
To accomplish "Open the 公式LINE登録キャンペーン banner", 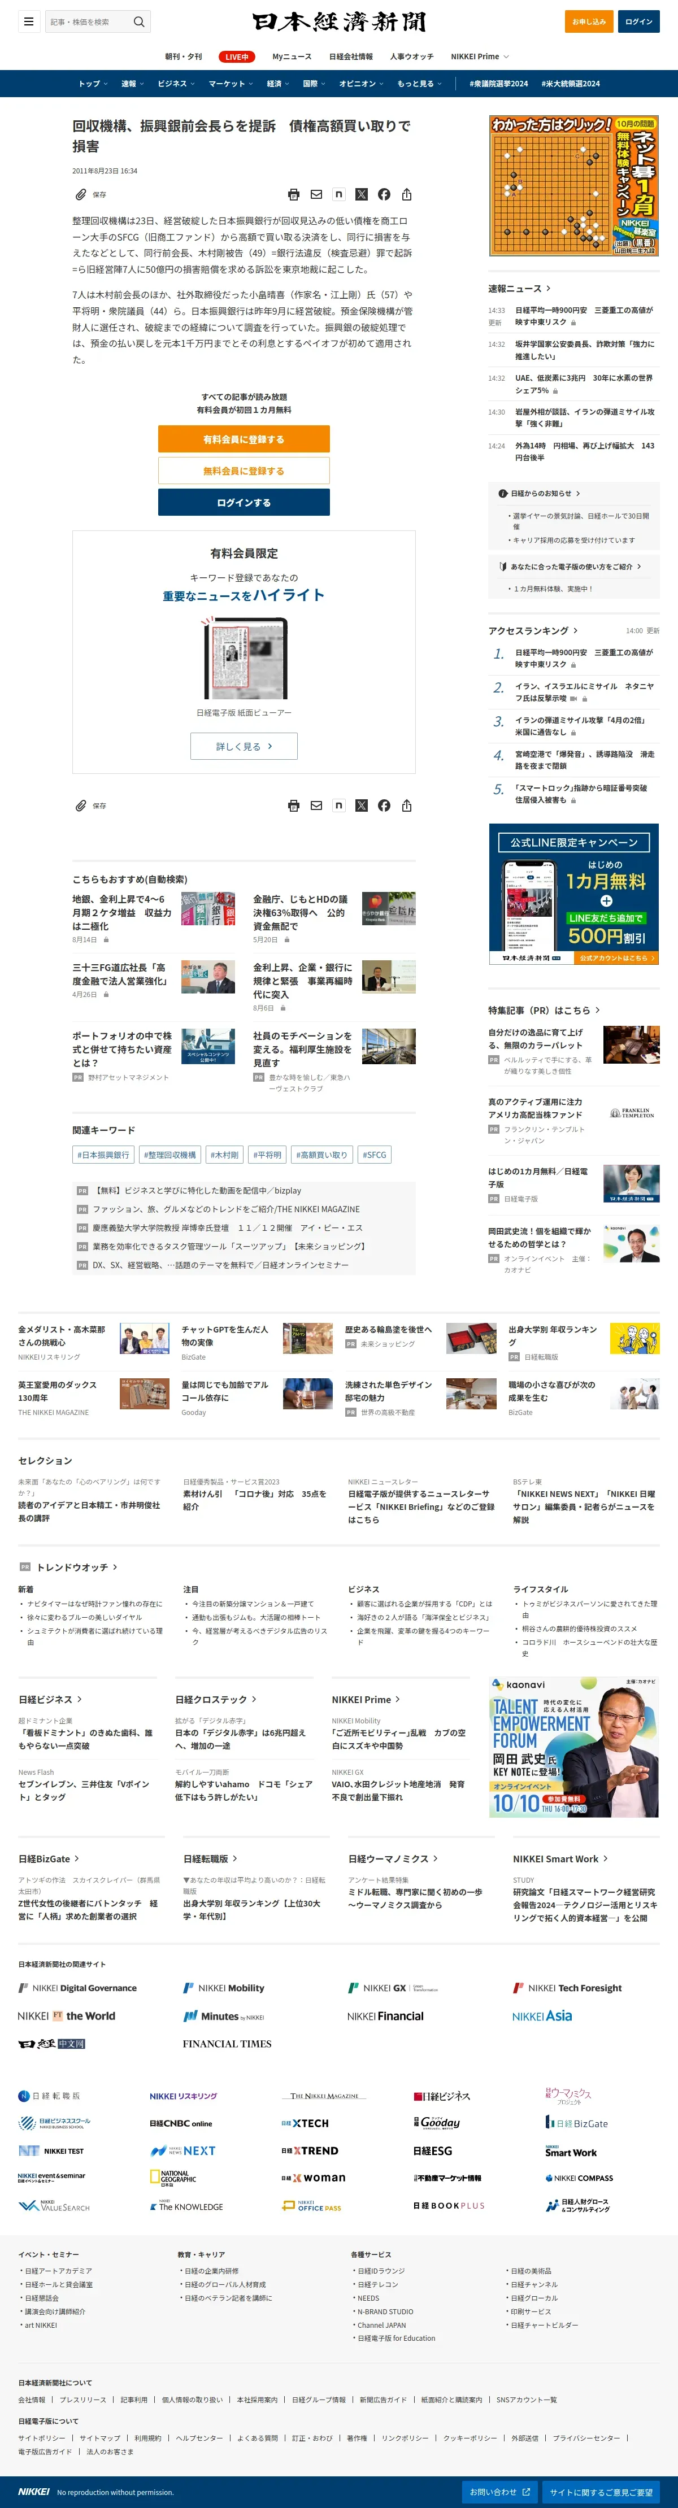I will click(574, 894).
